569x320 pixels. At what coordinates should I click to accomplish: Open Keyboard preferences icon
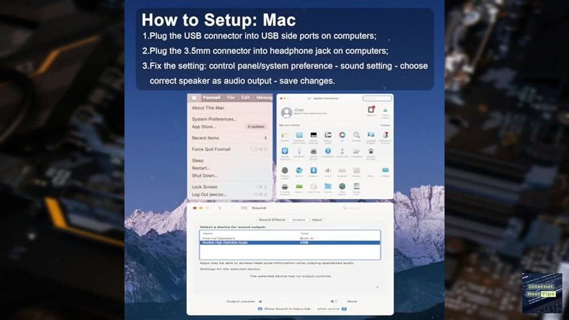(342, 171)
